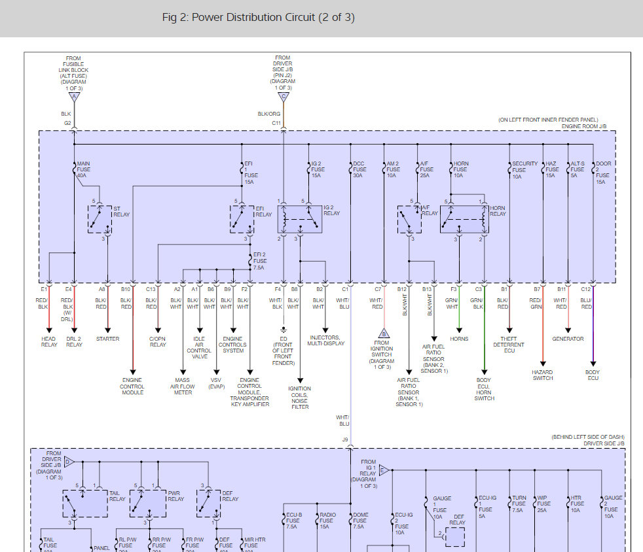The image size is (643, 552).
Task: Click the TAIL relay symbol
Action: [x=85, y=503]
